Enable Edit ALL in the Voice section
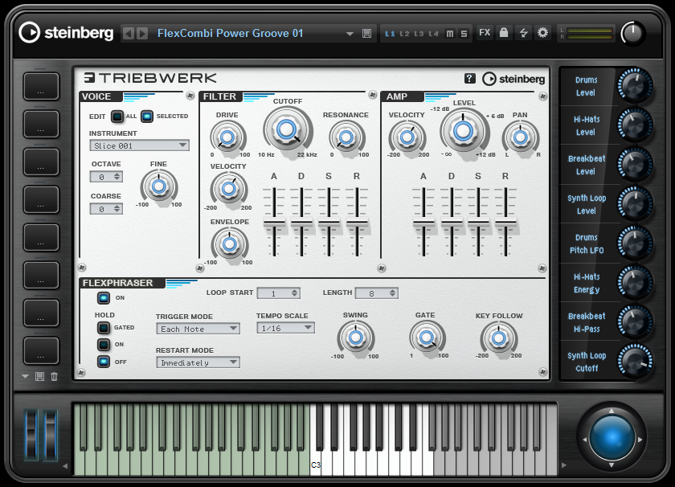 pos(117,117)
